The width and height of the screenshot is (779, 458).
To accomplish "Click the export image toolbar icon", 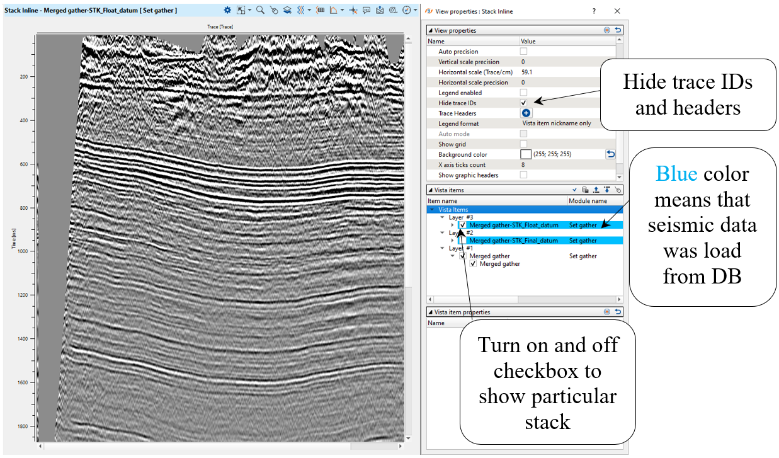I will [380, 11].
